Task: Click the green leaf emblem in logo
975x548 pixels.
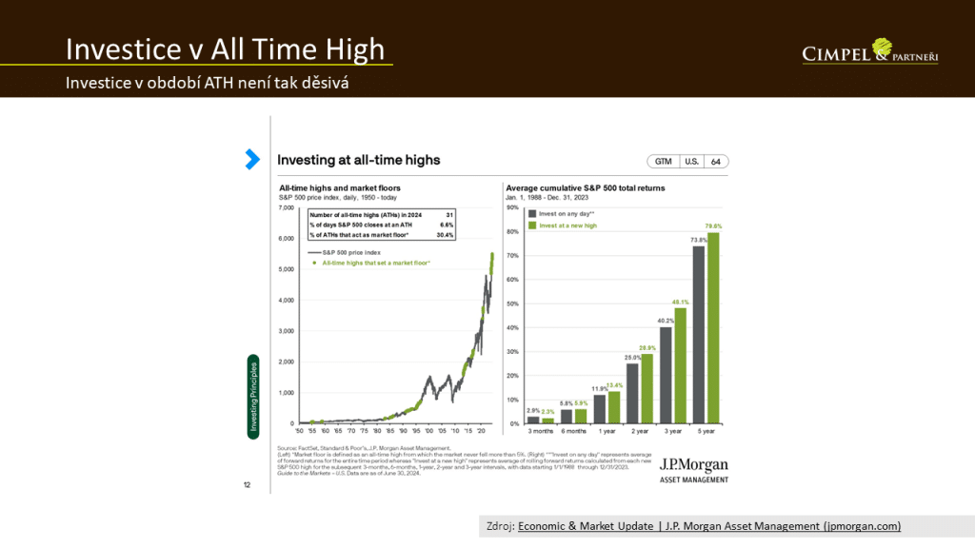Action: click(x=882, y=47)
